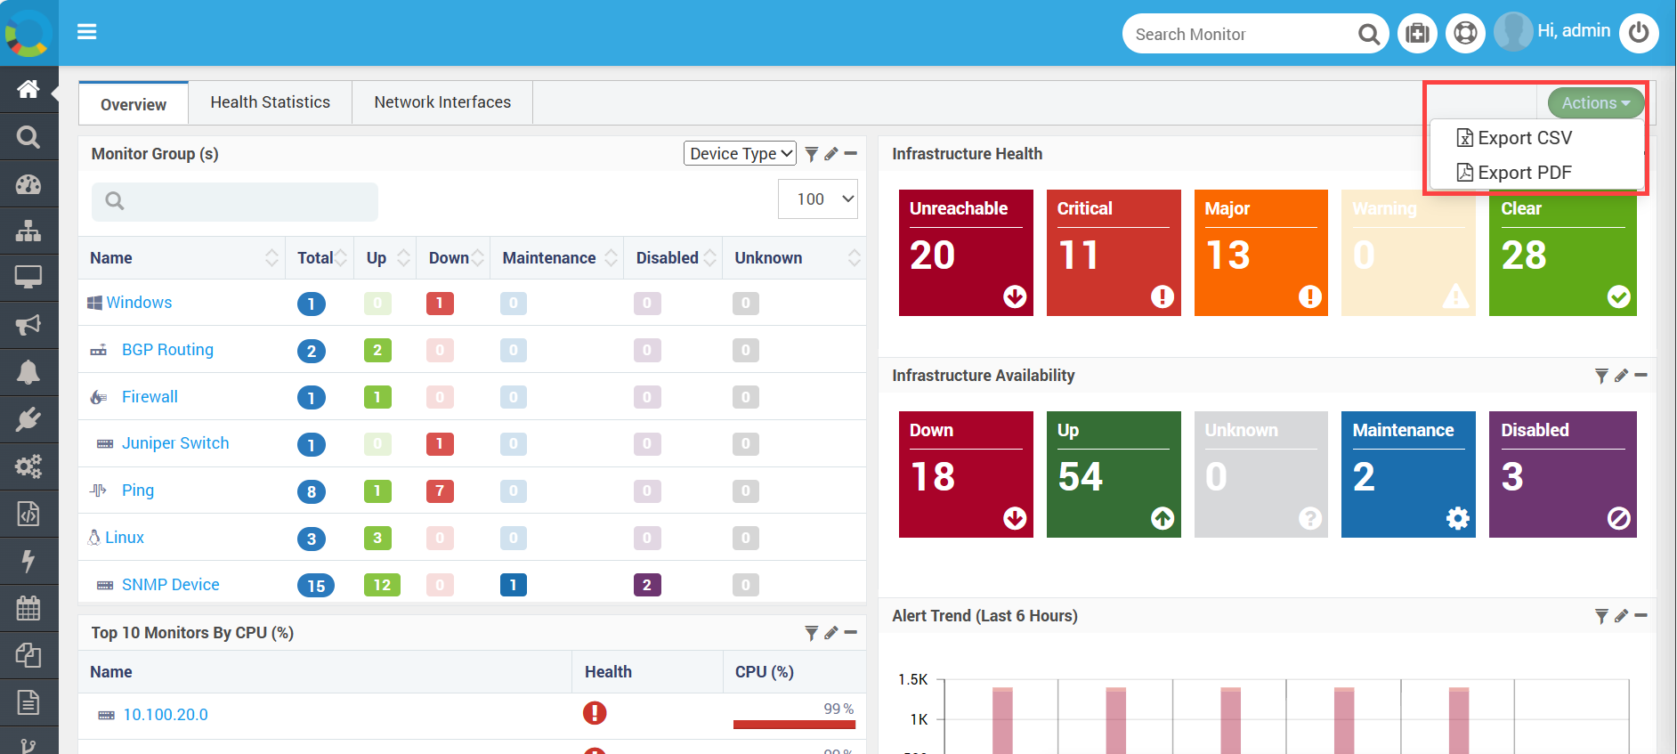Open the Firewall group link
Screen dimensions: 1677x754
tap(150, 397)
